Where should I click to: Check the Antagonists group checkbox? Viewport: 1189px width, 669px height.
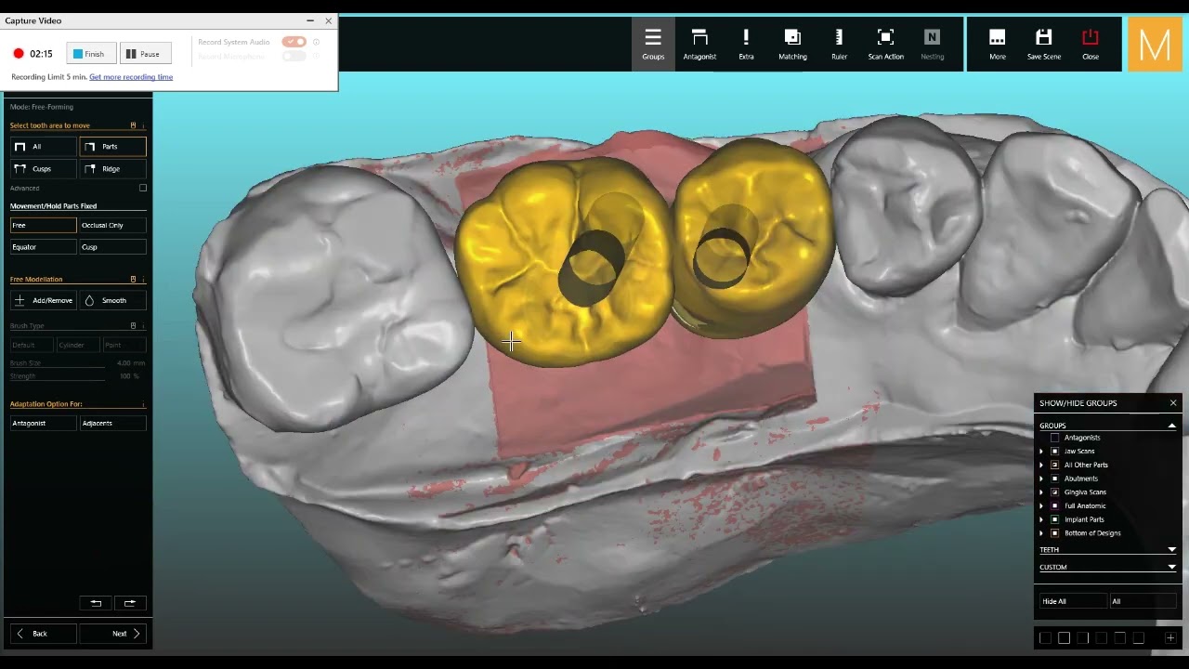[1054, 438]
